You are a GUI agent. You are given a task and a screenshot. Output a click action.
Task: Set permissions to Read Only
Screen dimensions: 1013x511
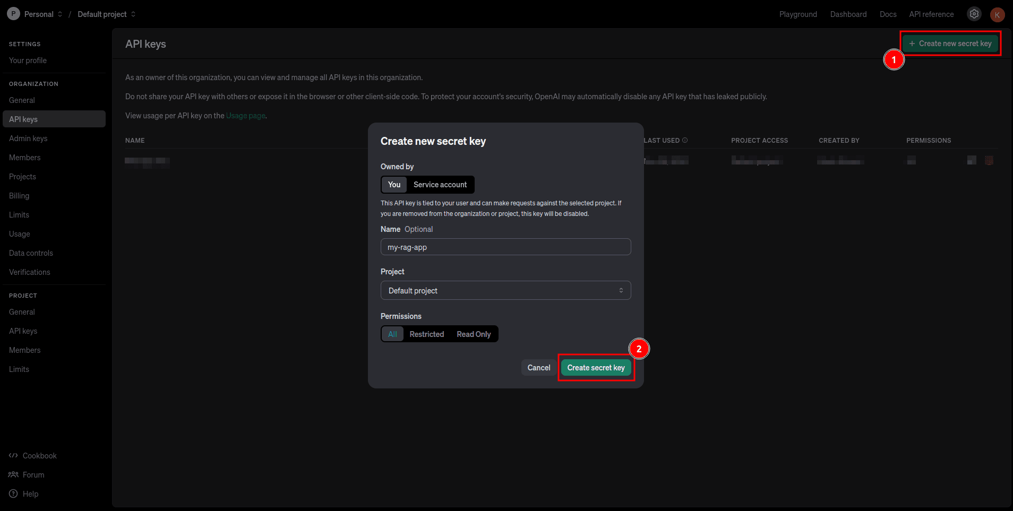click(474, 334)
